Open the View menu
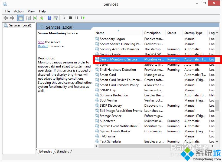Image resolution: width=222 pixels, height=162 pixels. [31, 11]
